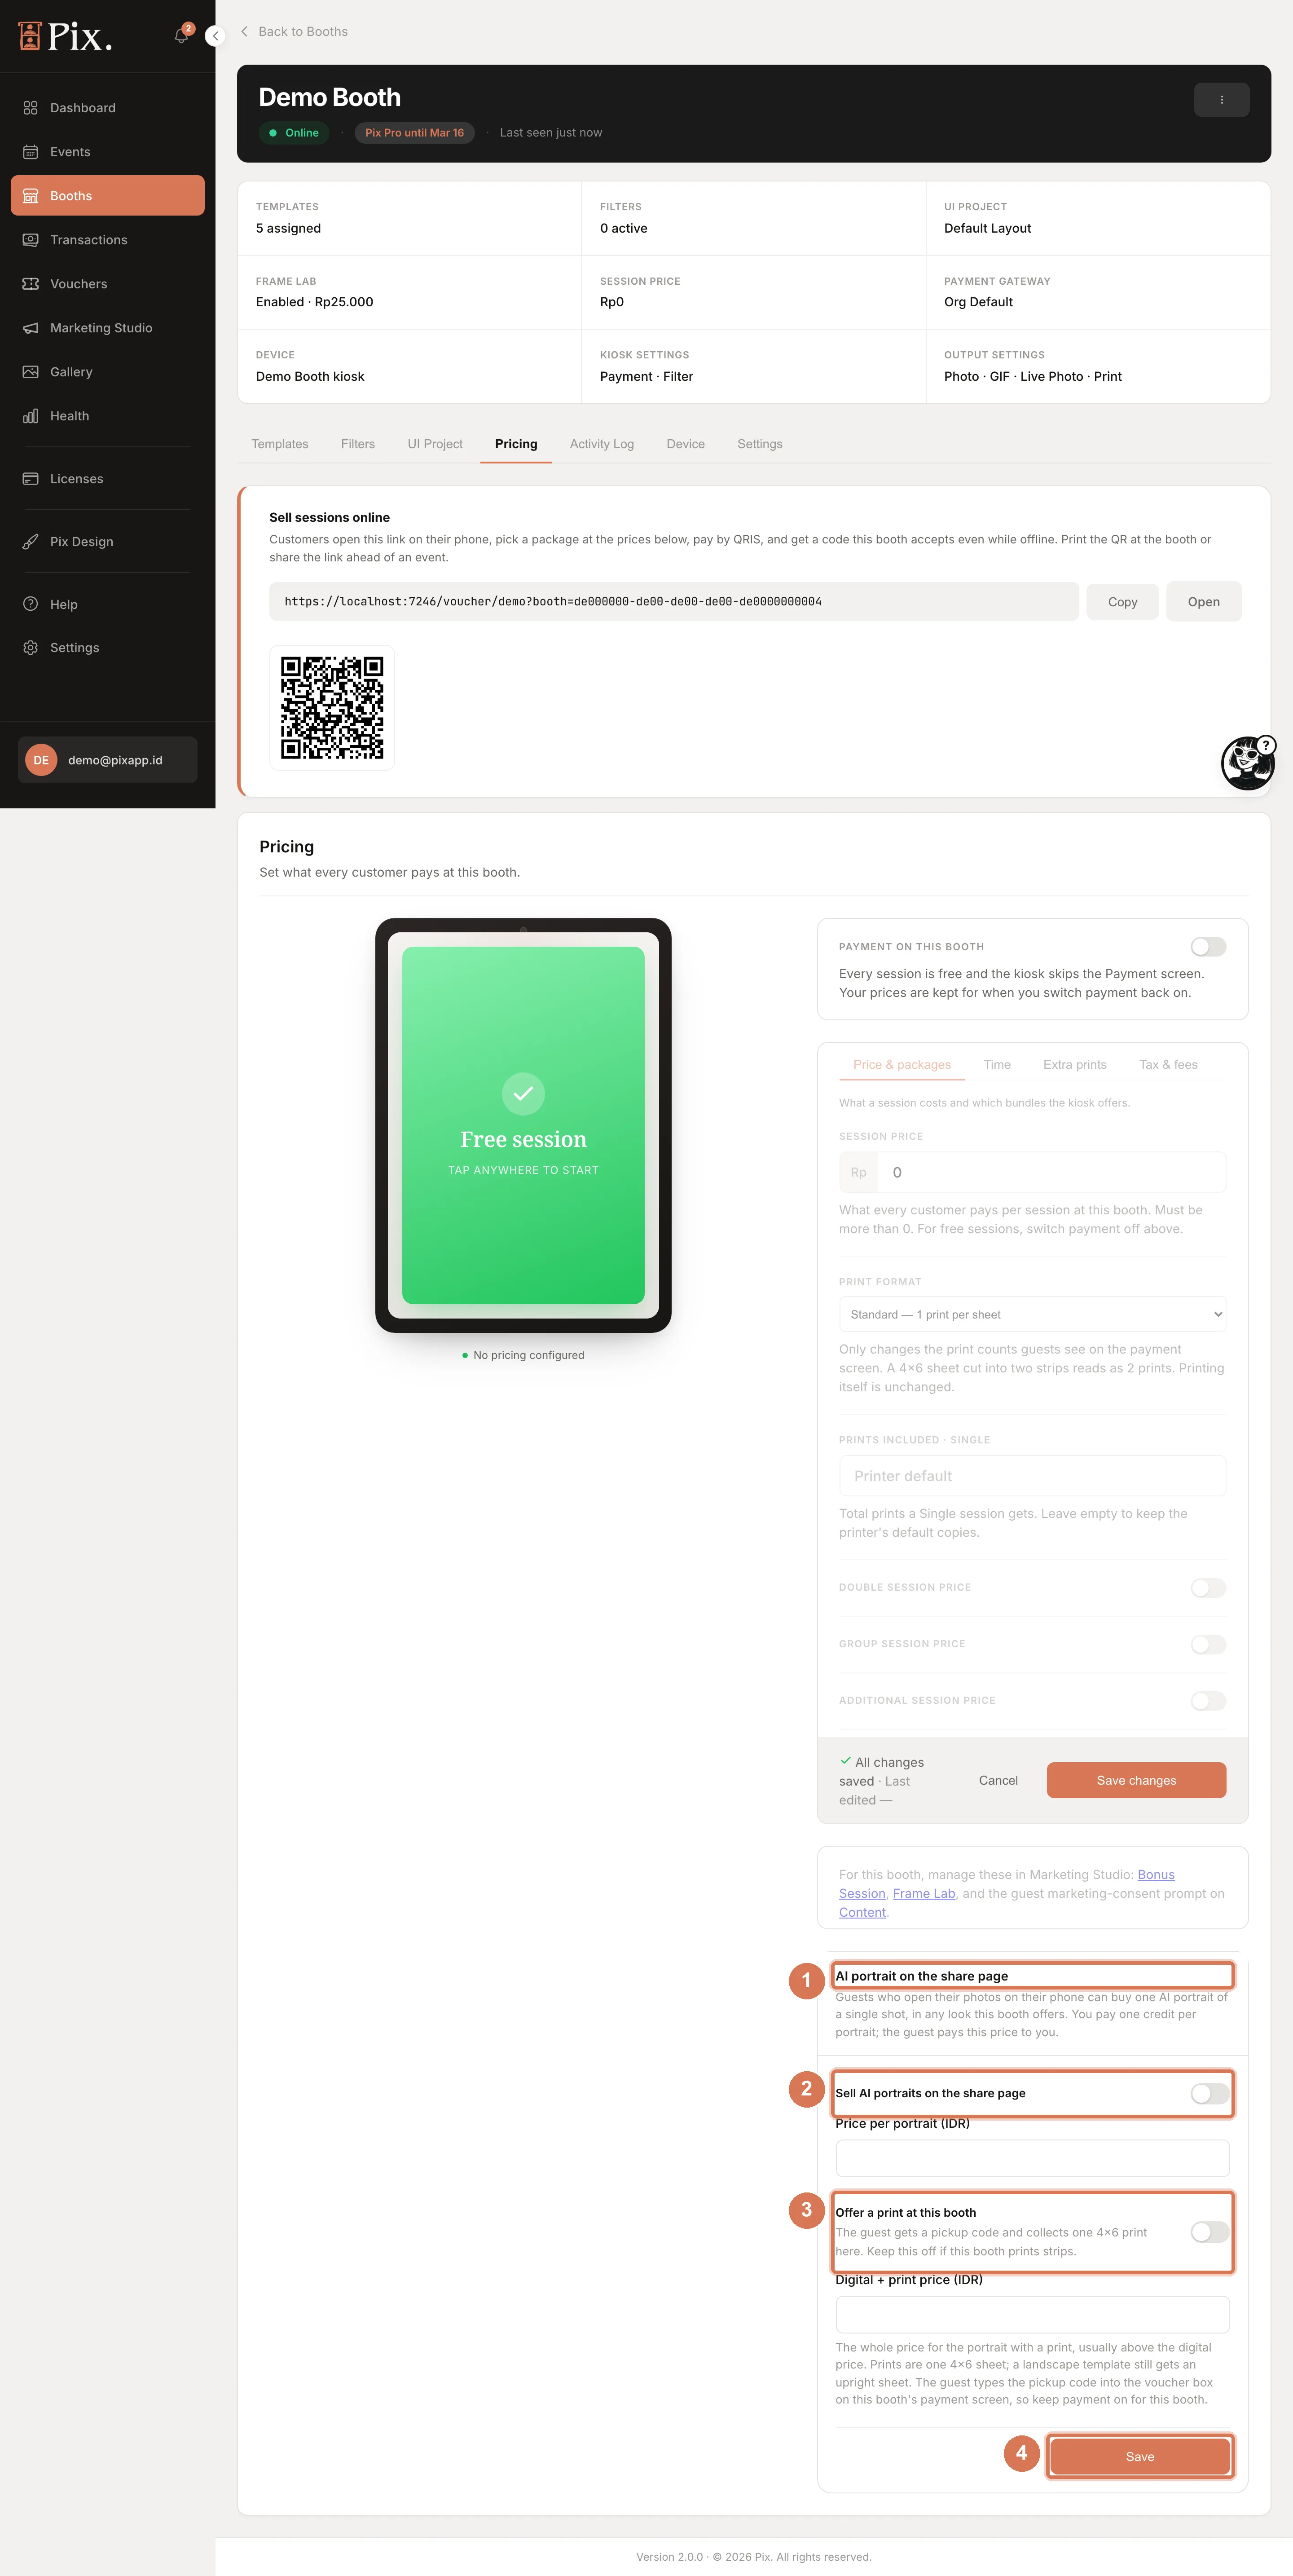Open the booth Settings tab
Screen dimensions: 1293x2576
(x=760, y=444)
